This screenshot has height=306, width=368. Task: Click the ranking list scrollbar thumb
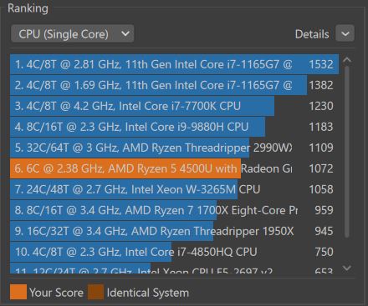click(347, 152)
